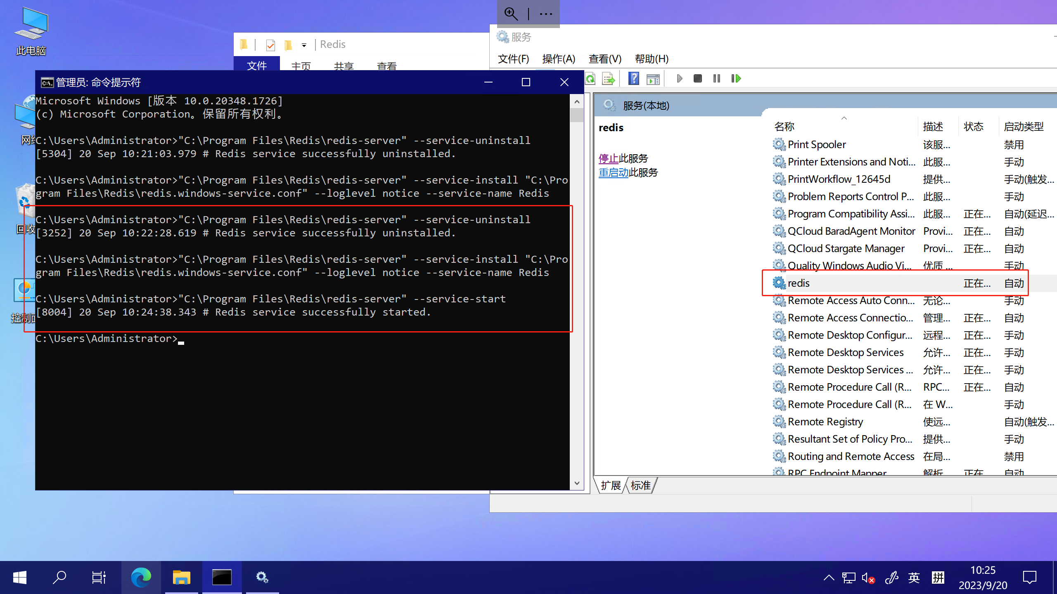This screenshot has height=594, width=1057.
Task: Open 文件(F) menu in Services
Action: point(513,59)
